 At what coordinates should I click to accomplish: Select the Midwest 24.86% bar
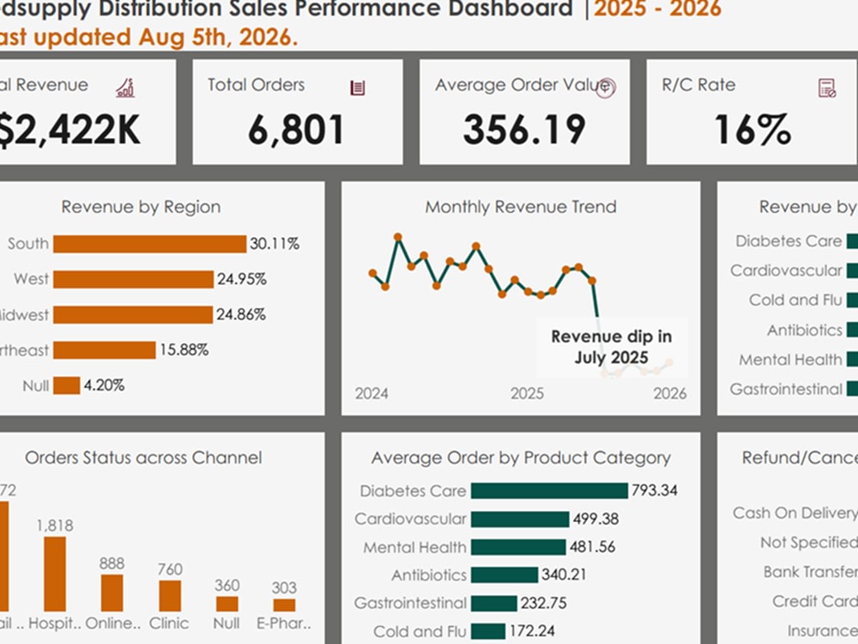click(133, 315)
